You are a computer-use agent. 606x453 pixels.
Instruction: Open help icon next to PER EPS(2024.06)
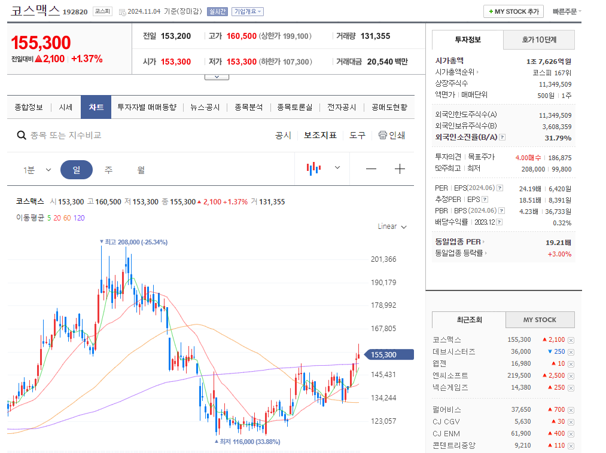(x=500, y=188)
